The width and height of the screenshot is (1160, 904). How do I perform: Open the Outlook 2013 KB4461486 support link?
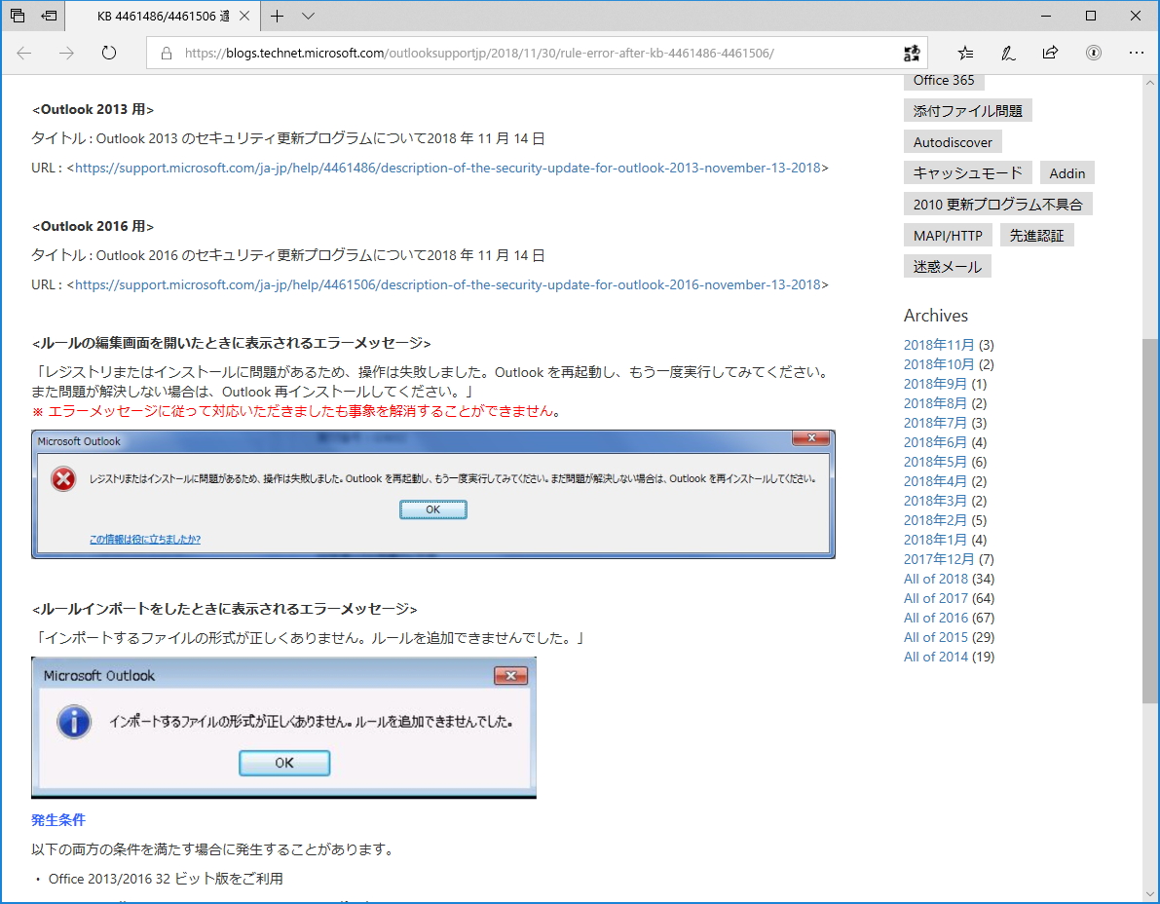tap(443, 167)
